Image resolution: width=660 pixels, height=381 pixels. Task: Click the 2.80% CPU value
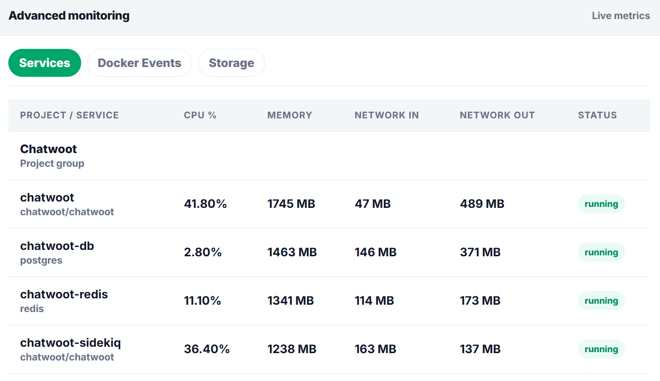point(203,252)
